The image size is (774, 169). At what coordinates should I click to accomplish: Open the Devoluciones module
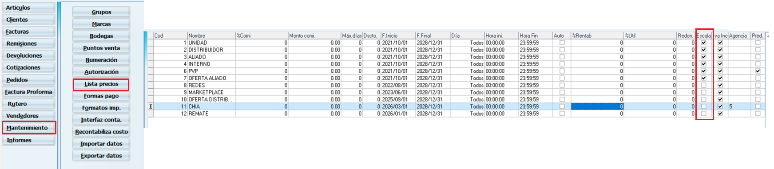coord(28,55)
